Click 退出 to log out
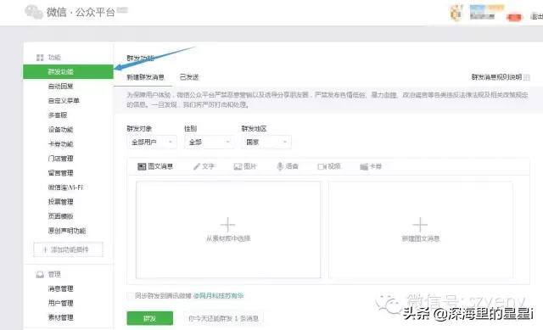The image size is (543, 330). point(537,16)
